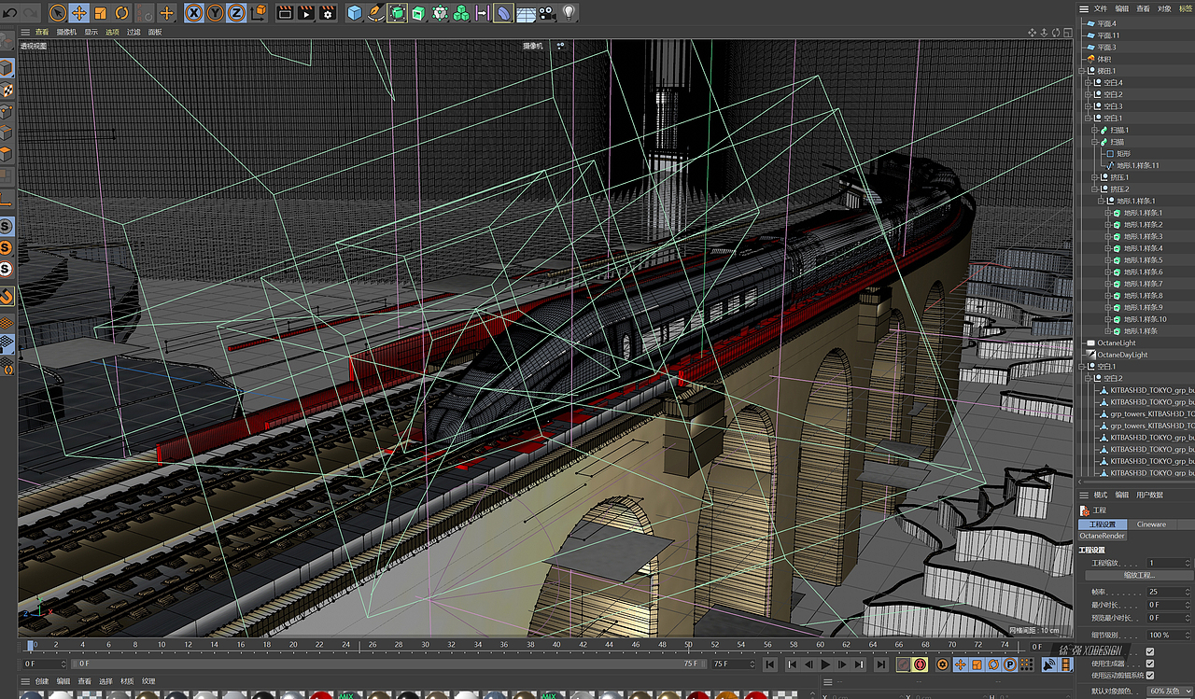1195x699 pixels.
Task: Click the Light bulb icon
Action: [569, 13]
